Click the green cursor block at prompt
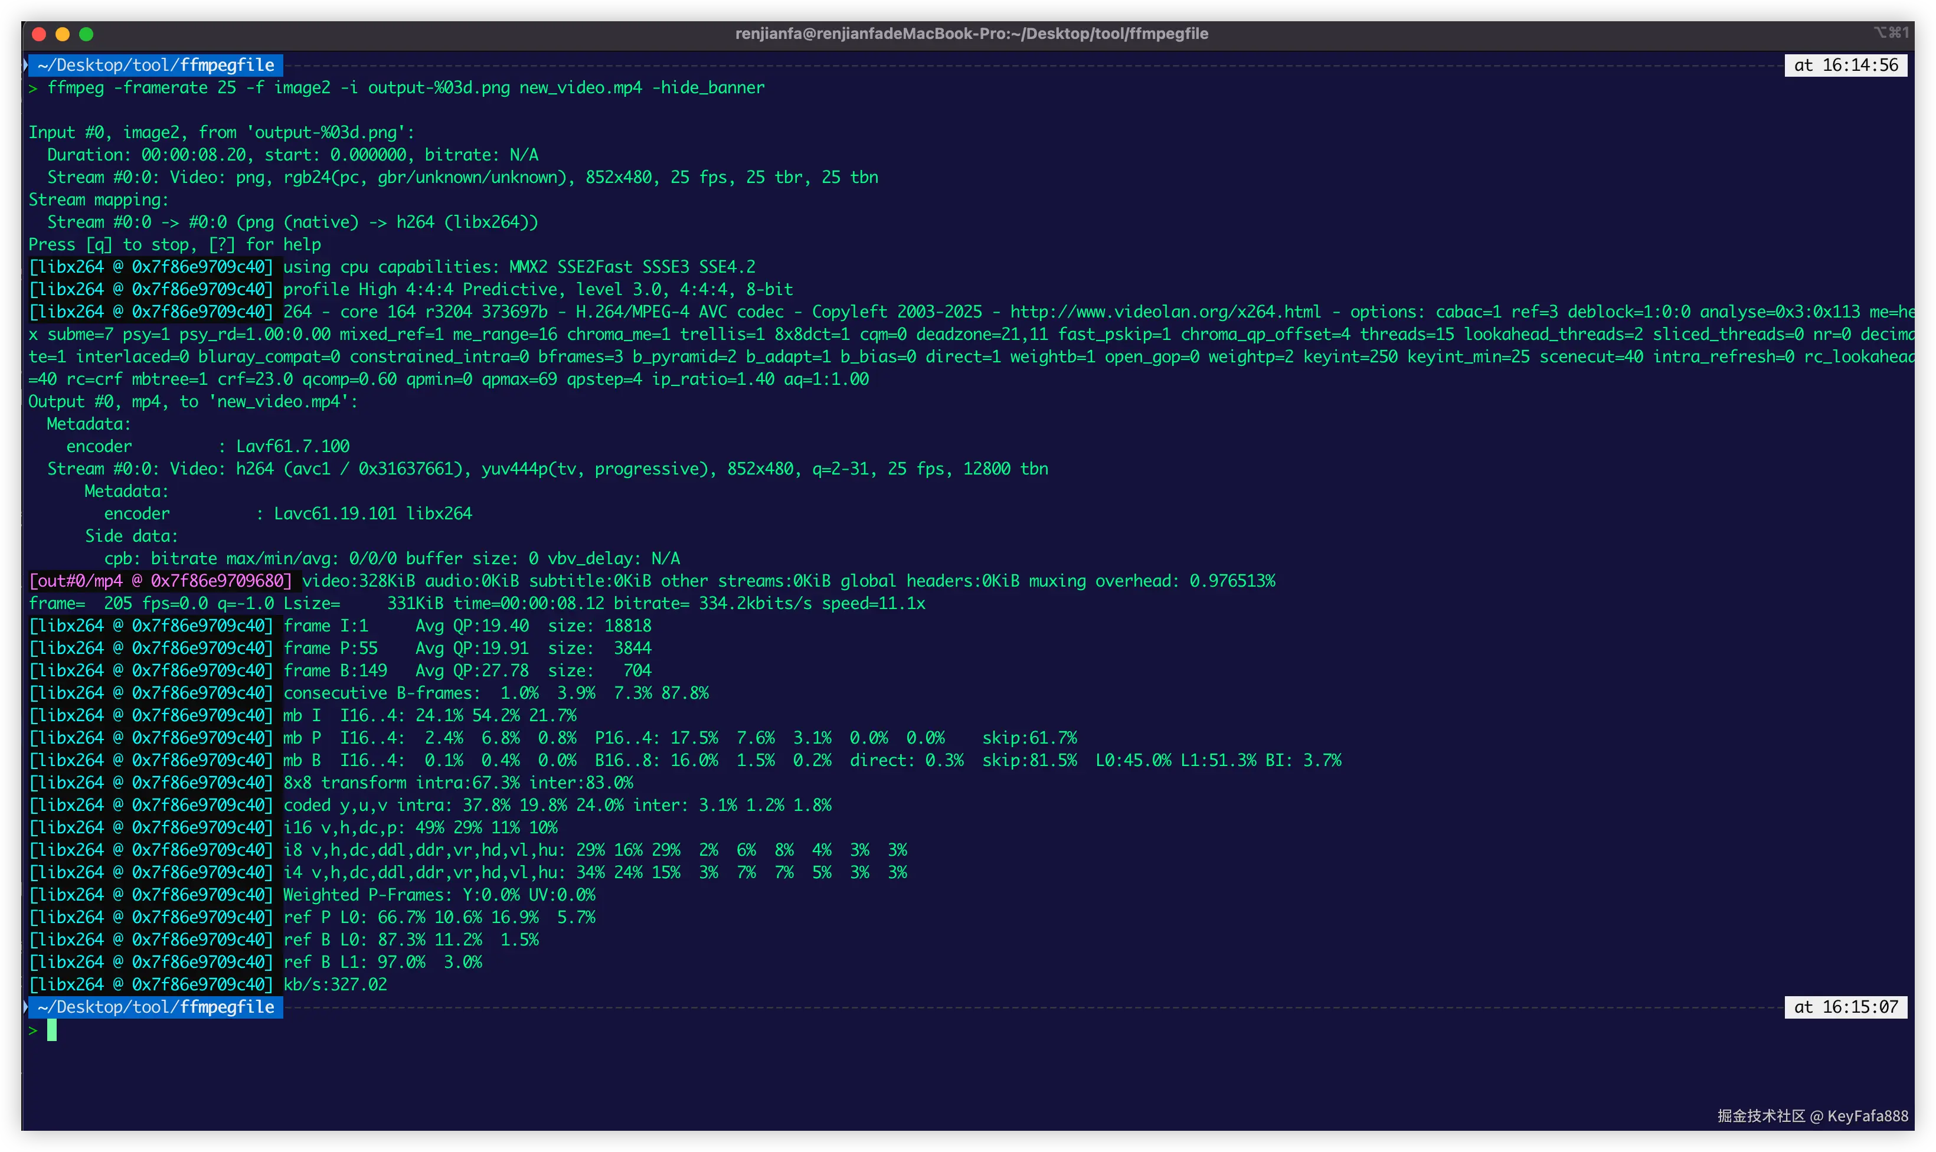This screenshot has height=1152, width=1936. pyautogui.click(x=52, y=1030)
